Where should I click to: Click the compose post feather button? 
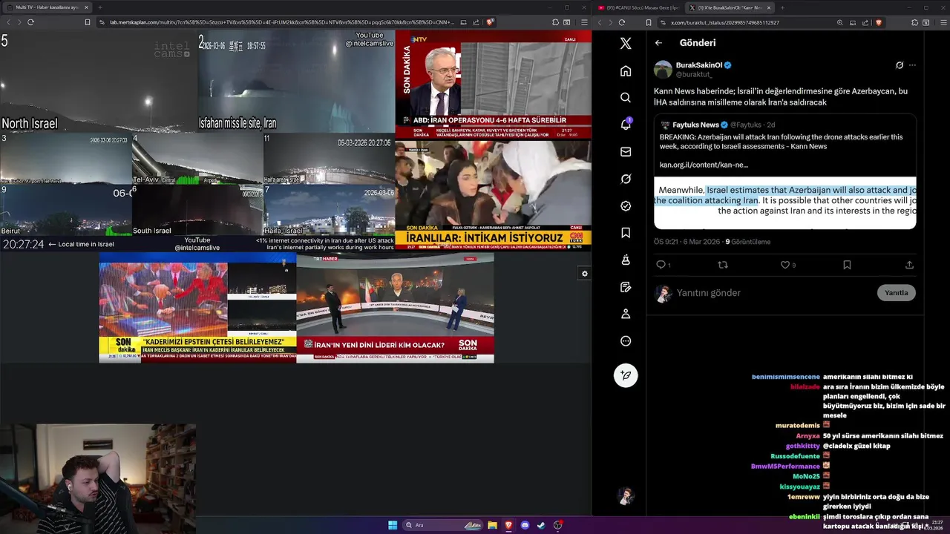pos(626,375)
